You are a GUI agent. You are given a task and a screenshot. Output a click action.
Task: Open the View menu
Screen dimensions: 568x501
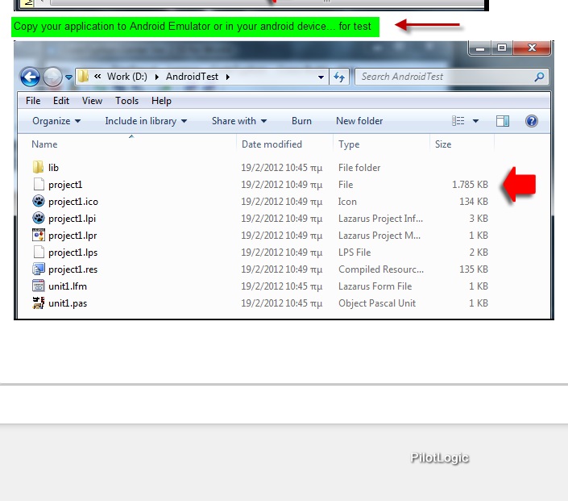click(x=92, y=101)
